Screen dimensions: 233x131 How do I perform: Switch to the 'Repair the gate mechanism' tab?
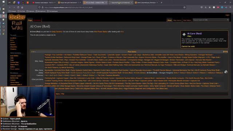[70, 3]
